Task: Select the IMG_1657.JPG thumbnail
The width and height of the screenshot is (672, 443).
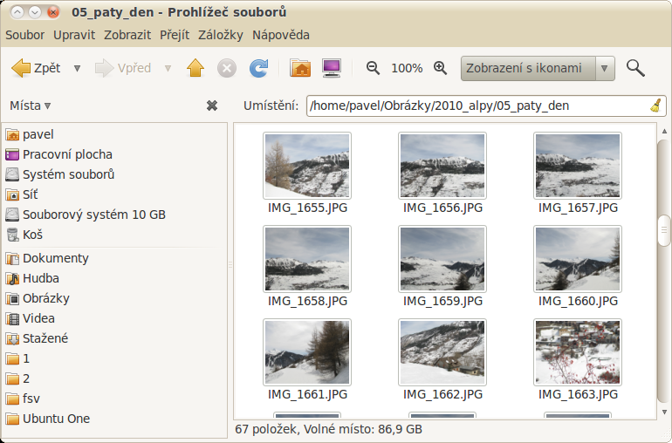Action: (x=578, y=166)
